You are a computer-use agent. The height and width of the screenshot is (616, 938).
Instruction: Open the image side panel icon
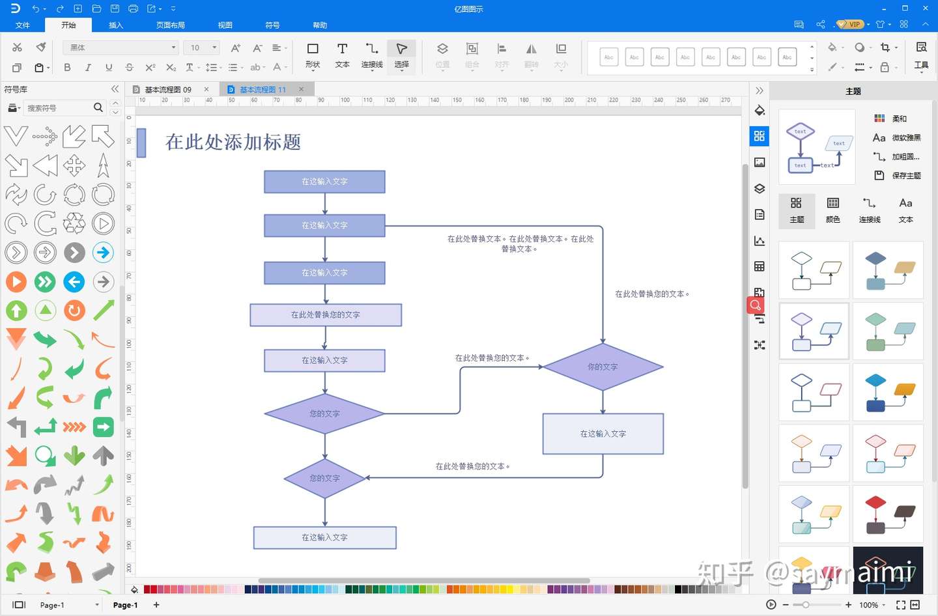760,162
